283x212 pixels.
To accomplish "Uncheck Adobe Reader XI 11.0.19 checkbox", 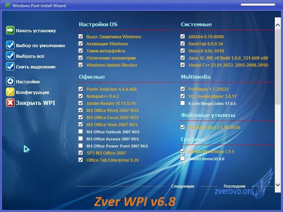I will 80,103.
